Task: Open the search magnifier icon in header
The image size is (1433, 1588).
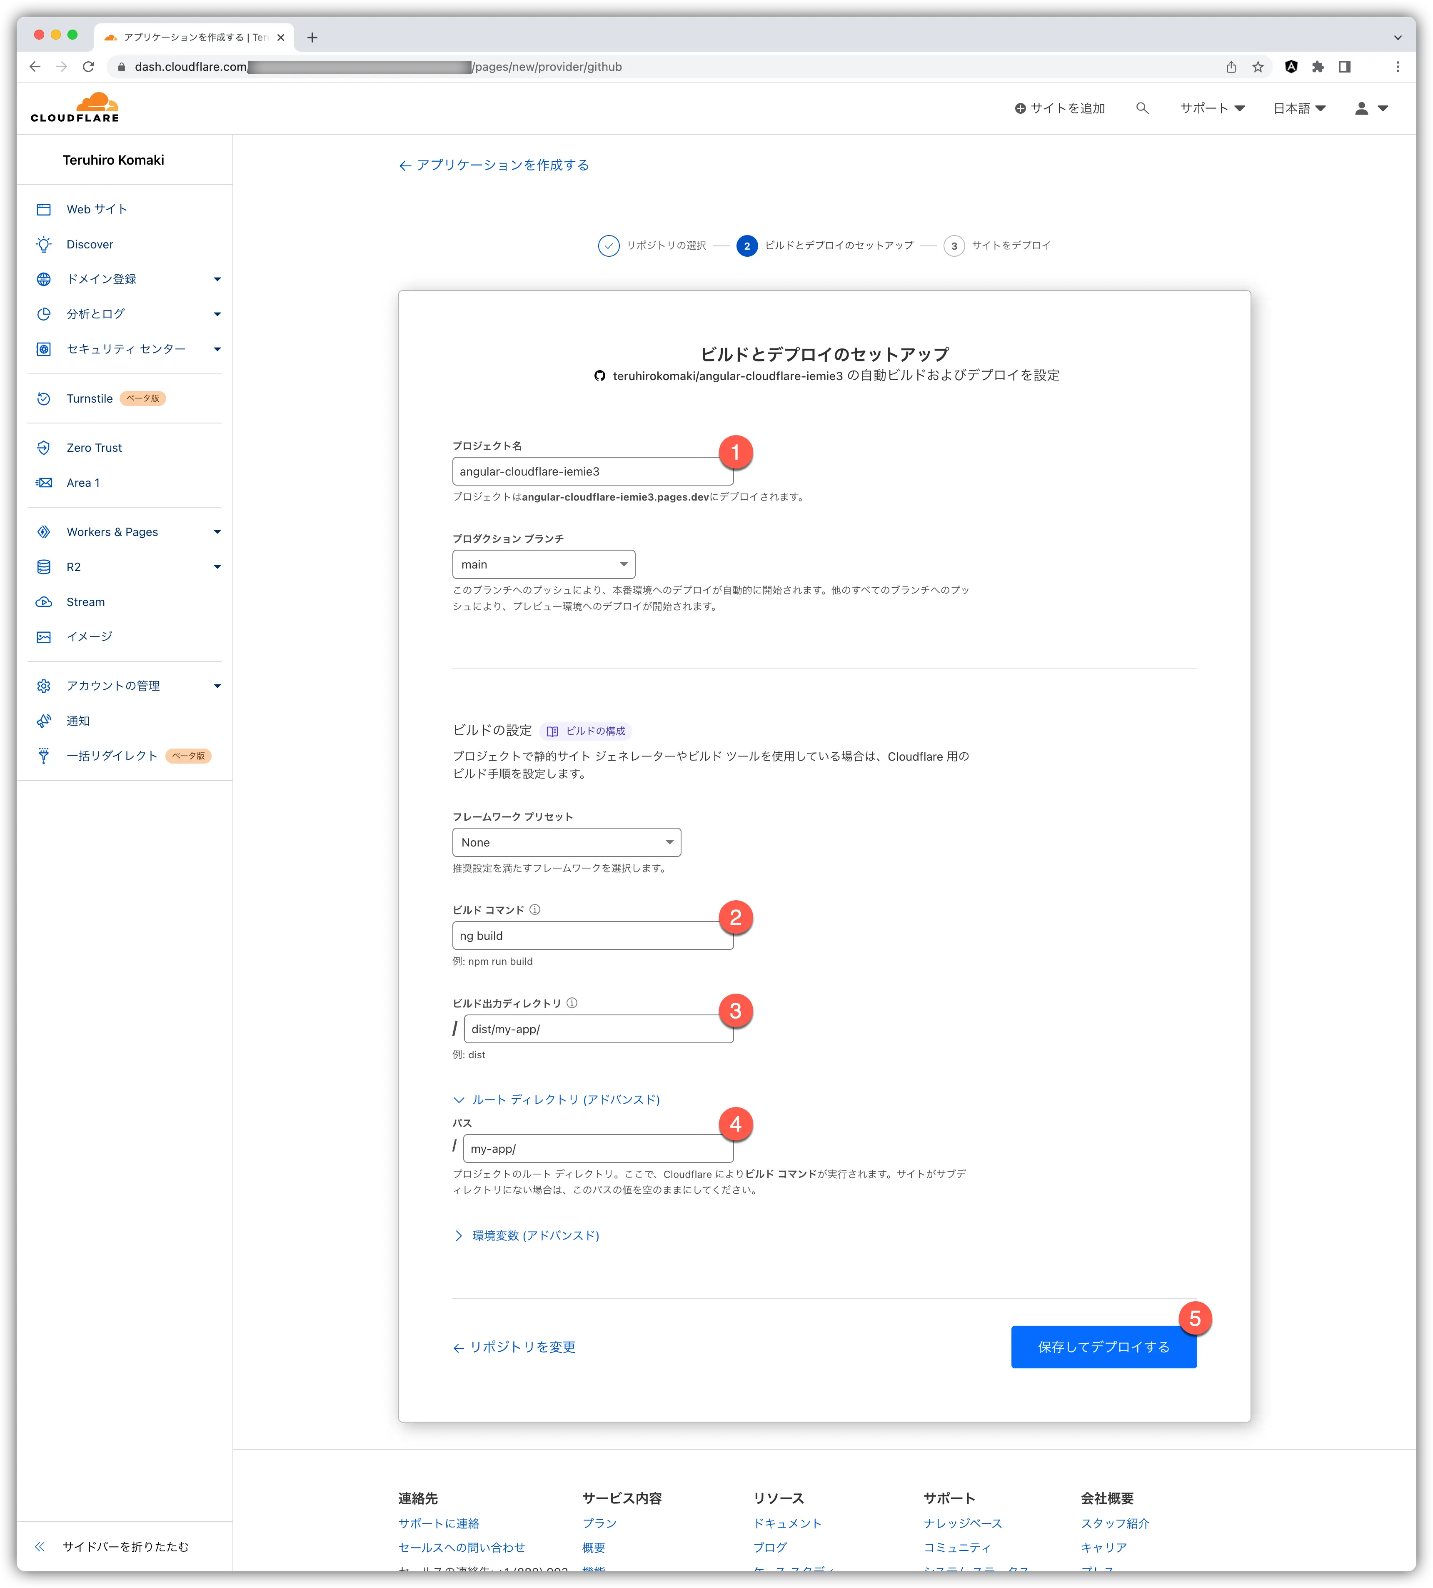Action: (x=1143, y=107)
